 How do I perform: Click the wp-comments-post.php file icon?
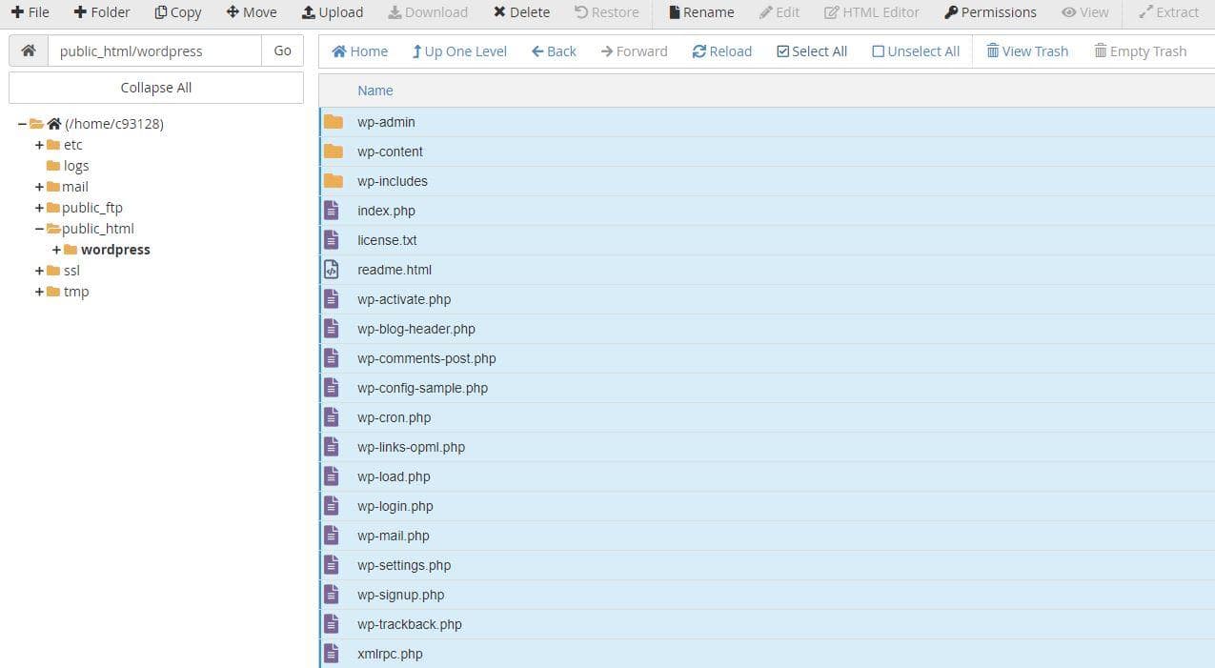tap(332, 358)
